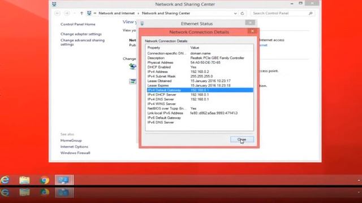
Task: Click the Forward navigation arrow
Action: (x=67, y=14)
